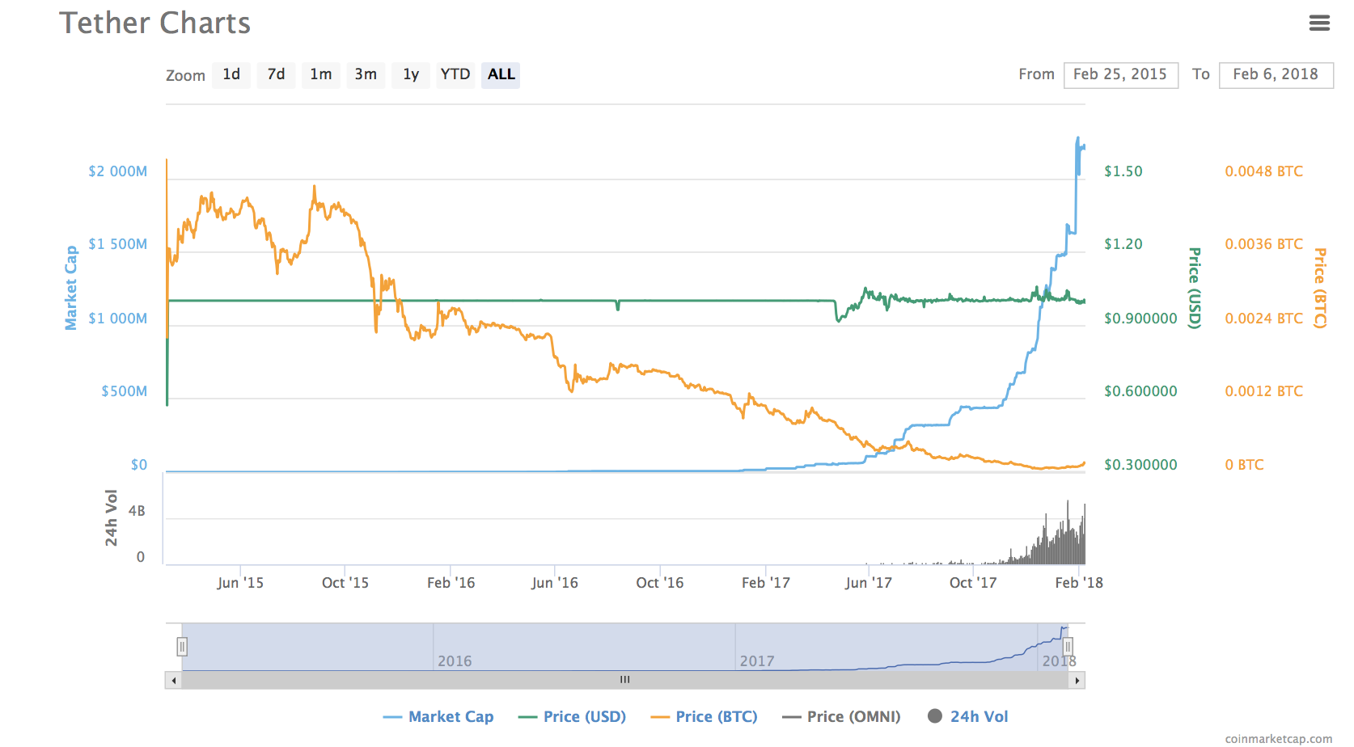Click the Market Cap axis title
This screenshot has width=1354, height=747.
(71, 288)
